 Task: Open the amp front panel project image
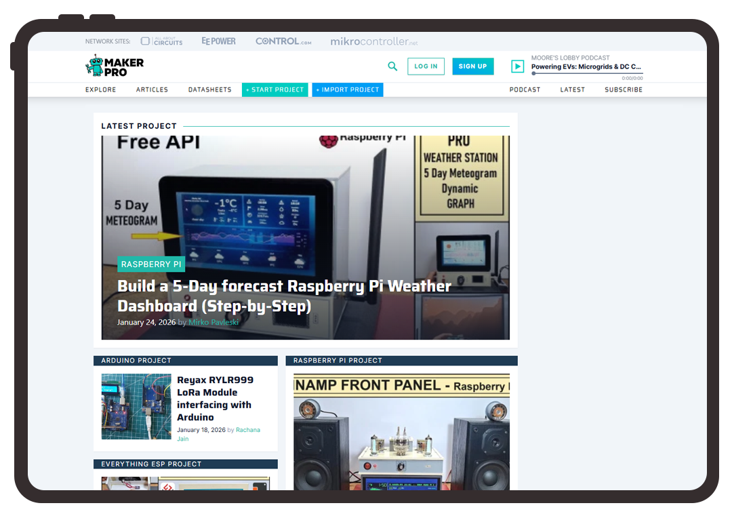tap(401, 432)
